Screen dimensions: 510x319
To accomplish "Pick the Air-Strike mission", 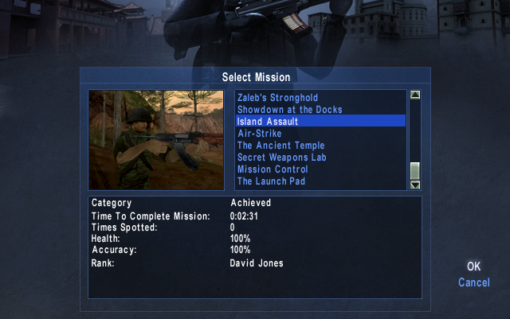I will coord(320,133).
